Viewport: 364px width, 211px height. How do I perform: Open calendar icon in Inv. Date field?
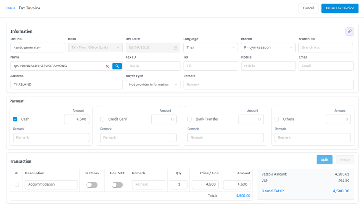pyautogui.click(x=175, y=47)
